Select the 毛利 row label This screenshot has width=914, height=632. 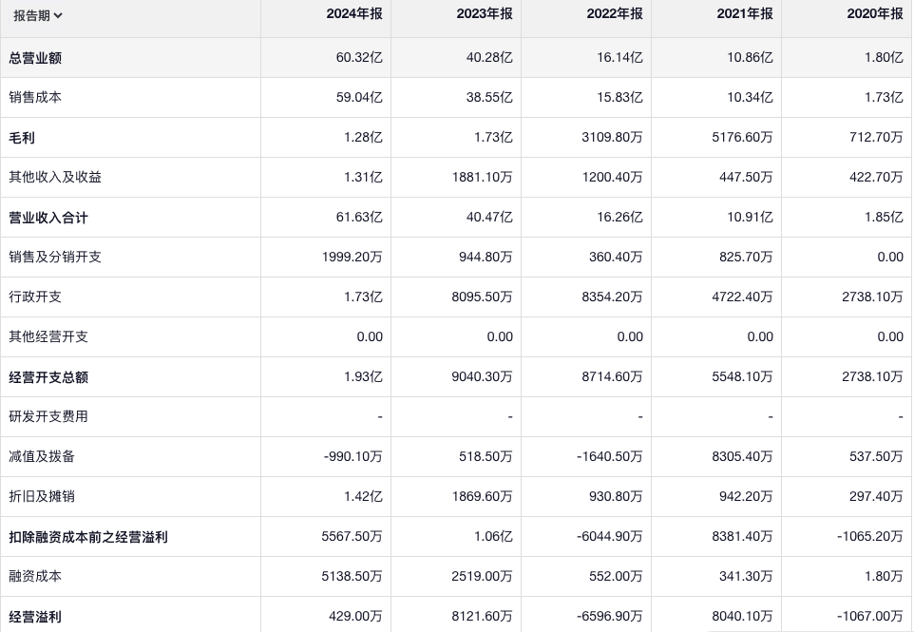coord(22,138)
